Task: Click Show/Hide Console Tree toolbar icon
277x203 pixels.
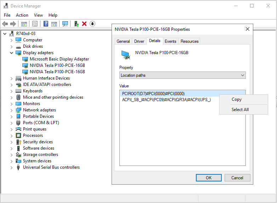Action: (24, 24)
